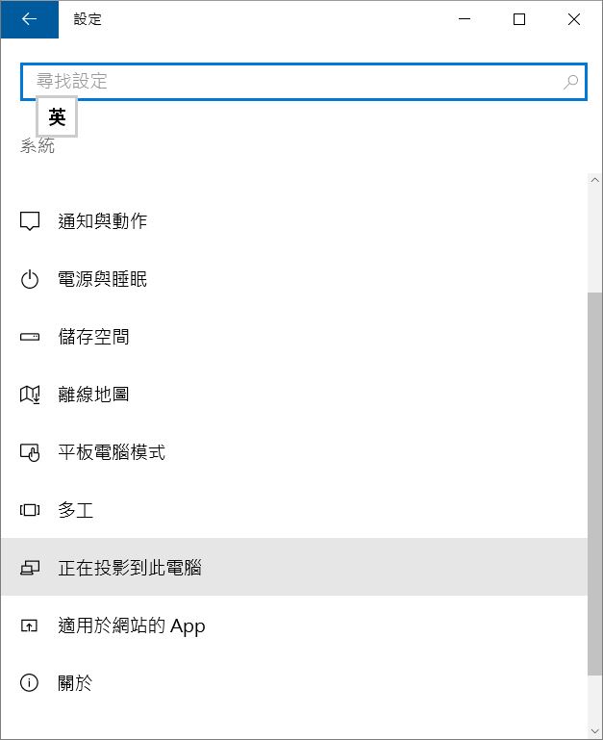Click the 尋找設定 search field
Screen dimensions: 603x740
click(304, 82)
